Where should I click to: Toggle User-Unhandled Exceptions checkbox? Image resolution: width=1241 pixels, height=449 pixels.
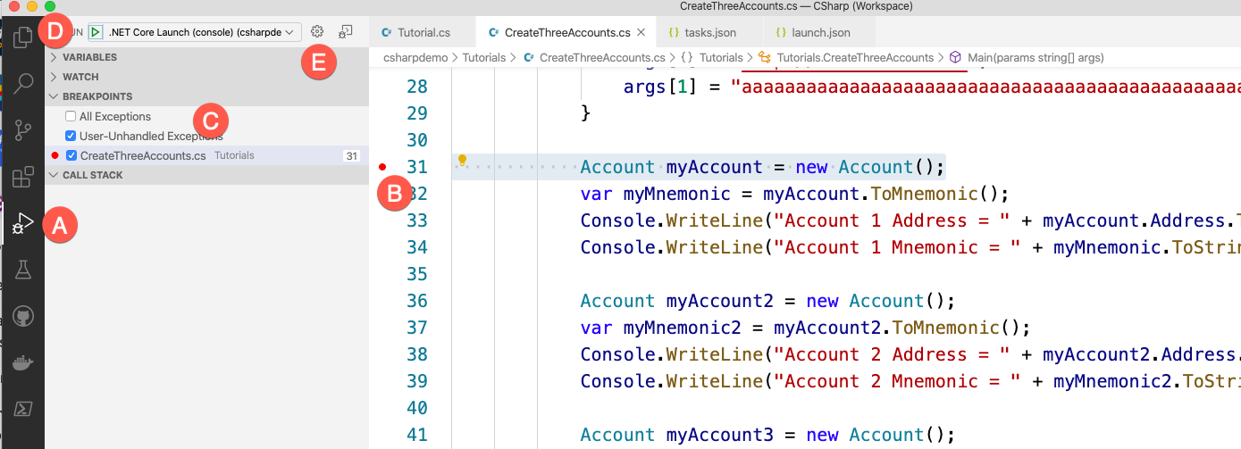(x=71, y=136)
